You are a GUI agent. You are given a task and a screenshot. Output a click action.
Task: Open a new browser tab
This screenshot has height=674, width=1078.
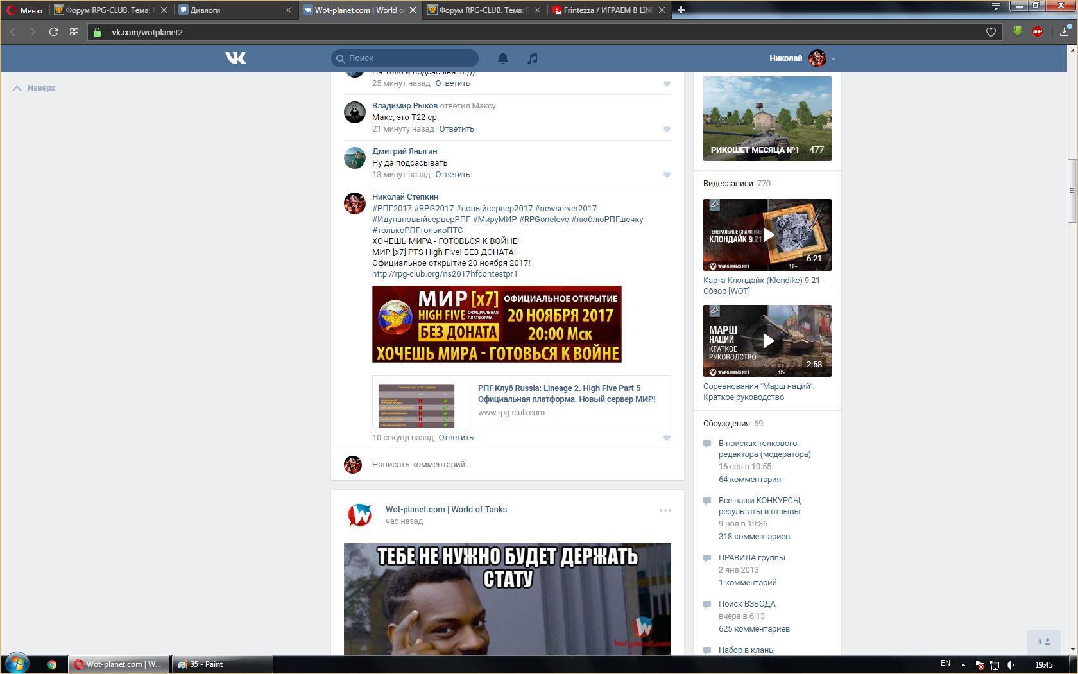pos(681,10)
